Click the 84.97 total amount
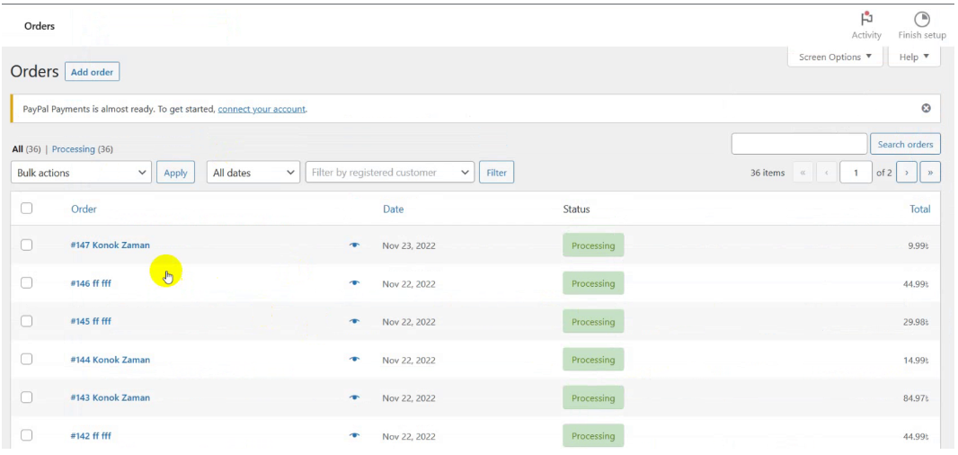 point(917,398)
